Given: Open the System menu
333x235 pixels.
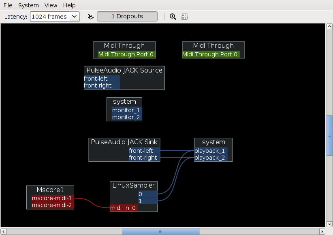Looking at the screenshot, I should (28, 5).
